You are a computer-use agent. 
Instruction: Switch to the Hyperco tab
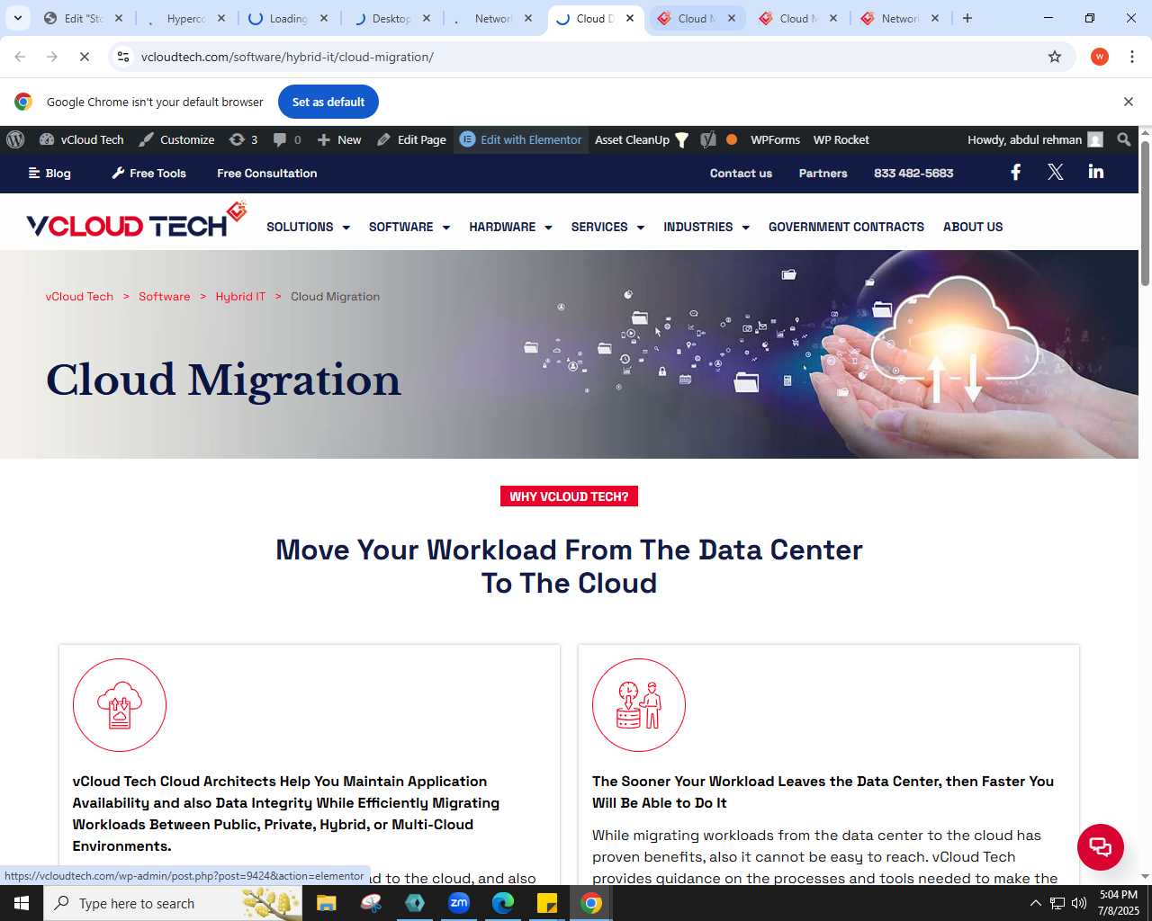tap(186, 18)
